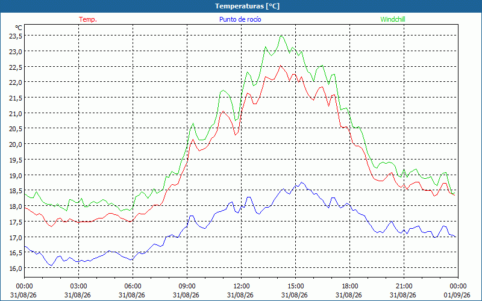Click the 17,5 y-axis value
482x301 pixels.
16,222
